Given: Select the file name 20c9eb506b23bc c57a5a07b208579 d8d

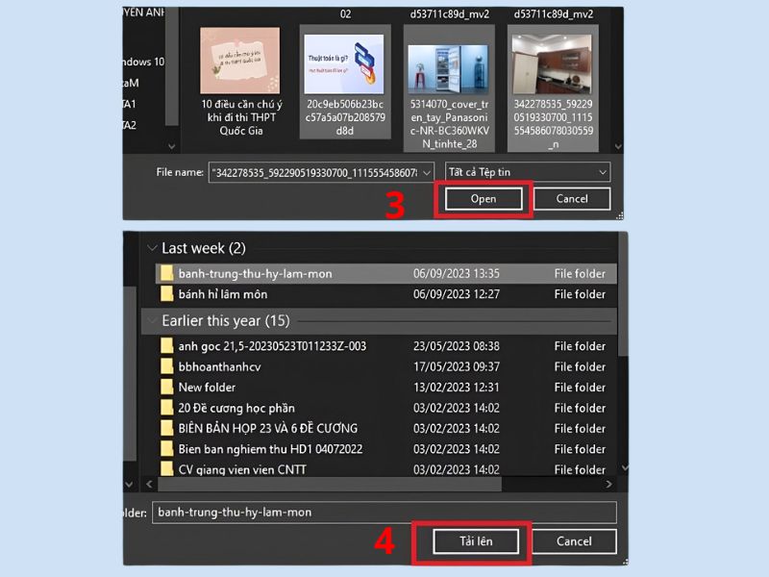Looking at the screenshot, I should coord(345,117).
